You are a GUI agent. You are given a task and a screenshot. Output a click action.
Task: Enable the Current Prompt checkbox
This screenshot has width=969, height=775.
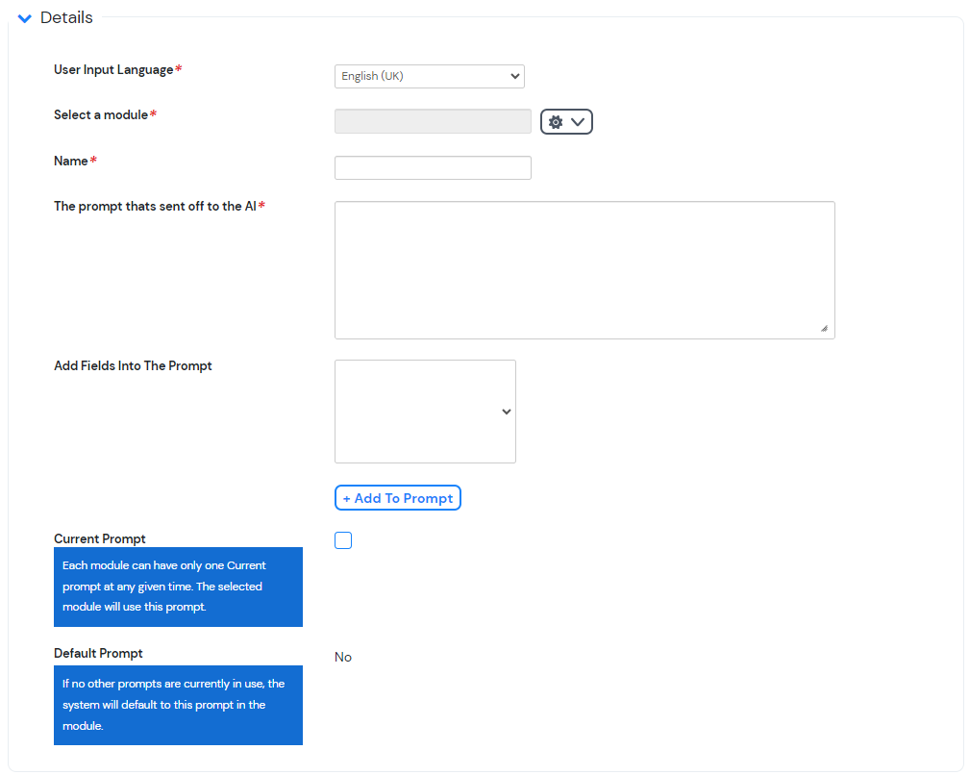(343, 540)
